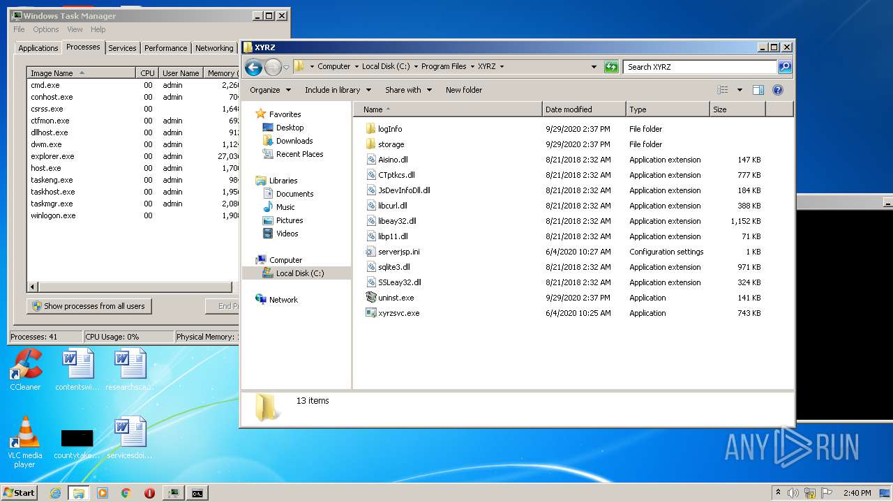Select the servicesdoi Word document on desktop
893x502 pixels.
click(x=131, y=439)
